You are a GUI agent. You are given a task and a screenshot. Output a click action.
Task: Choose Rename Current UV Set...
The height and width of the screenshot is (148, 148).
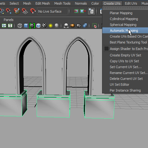pos(125,73)
